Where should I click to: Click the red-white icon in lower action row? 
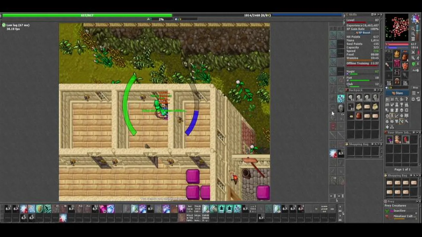[x=63, y=217]
